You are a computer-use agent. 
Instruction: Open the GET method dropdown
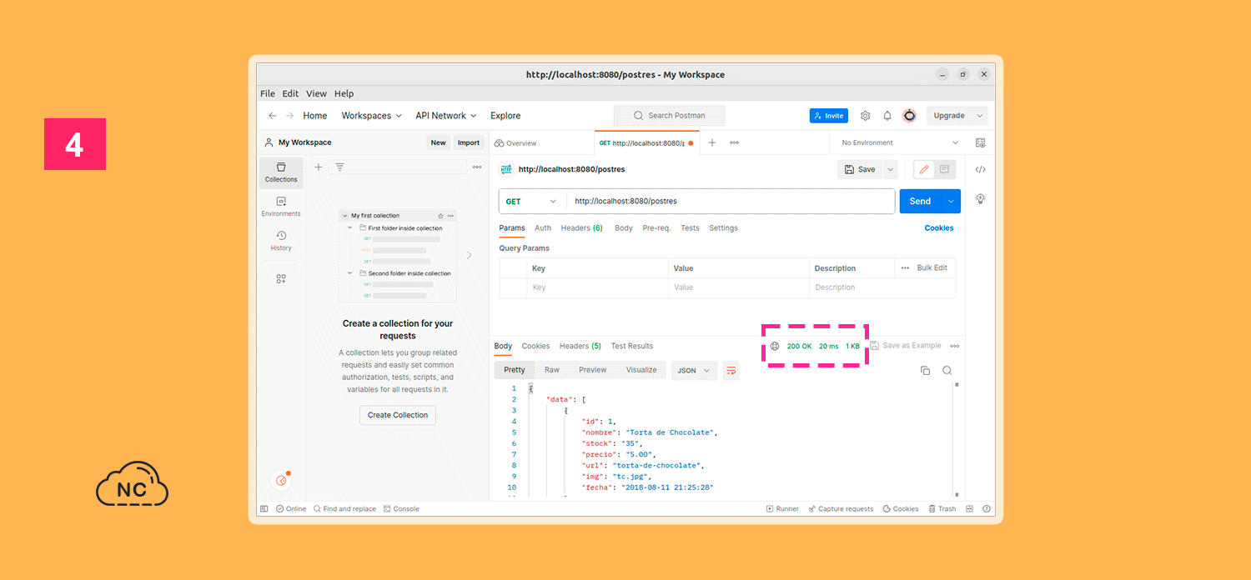tap(533, 202)
